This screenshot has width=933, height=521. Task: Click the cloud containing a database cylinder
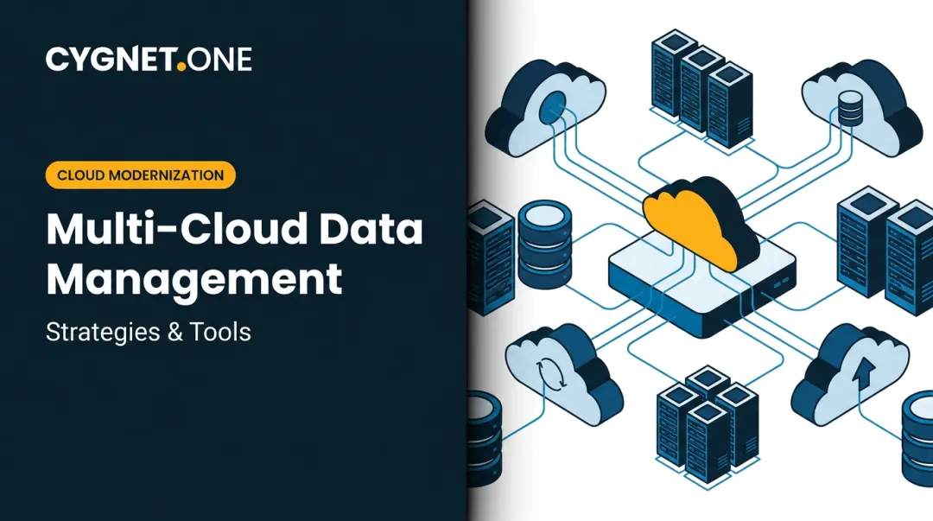tap(861, 107)
